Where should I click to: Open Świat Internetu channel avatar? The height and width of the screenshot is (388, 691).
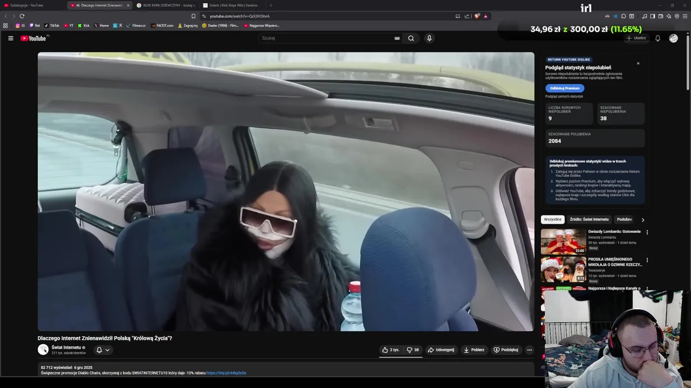point(43,350)
